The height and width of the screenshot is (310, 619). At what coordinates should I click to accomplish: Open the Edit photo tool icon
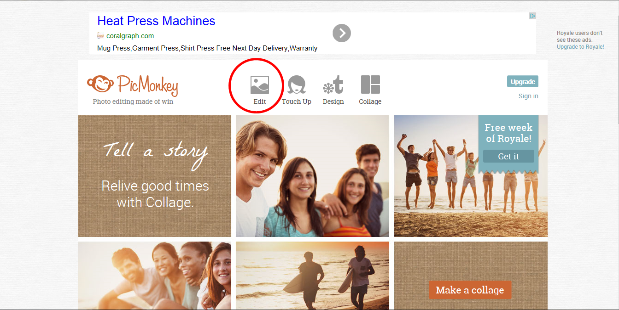259,85
